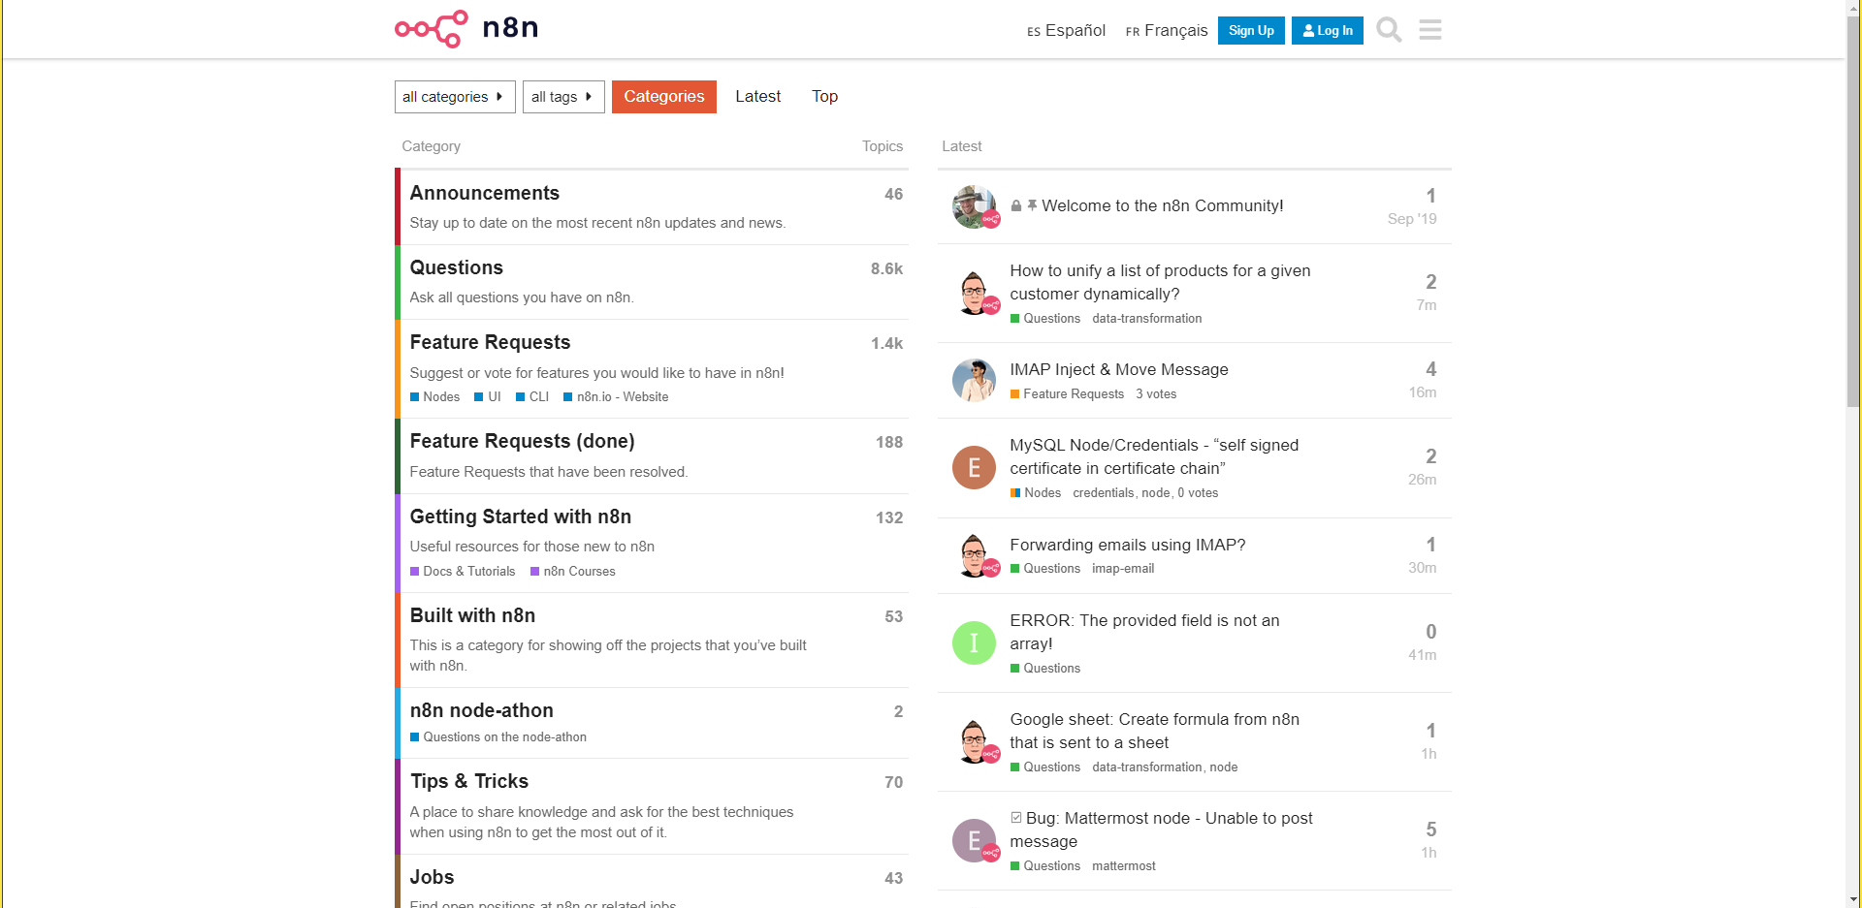Switch language to Français
This screenshot has height=908, width=1862.
pyautogui.click(x=1167, y=30)
